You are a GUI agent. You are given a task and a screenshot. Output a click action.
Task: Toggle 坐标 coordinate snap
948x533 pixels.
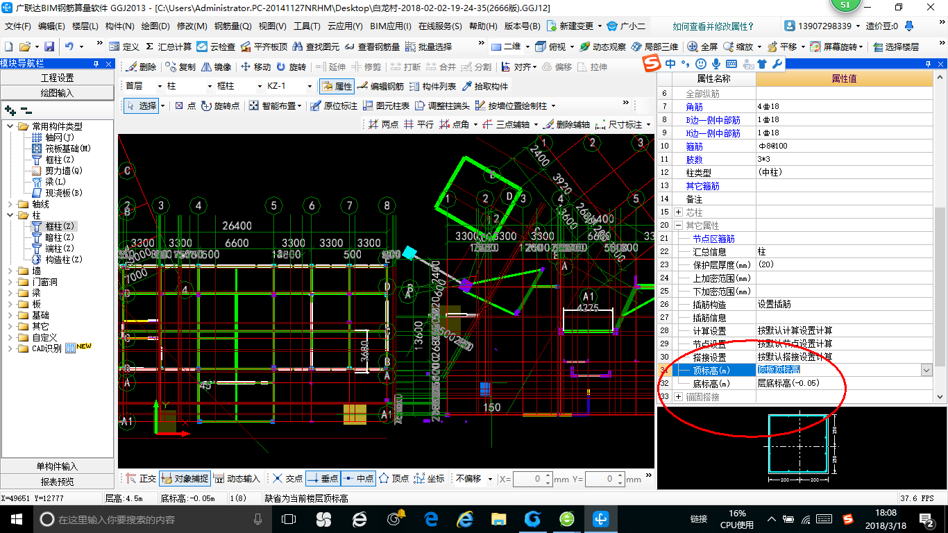[x=430, y=479]
